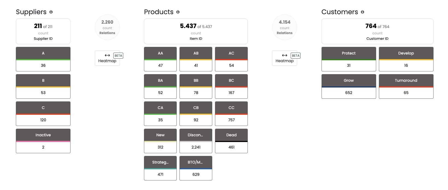Screen dimensions: 448x190
Task: Click the double-arrow icon in Suppliers-Products Heatmap
Action: [x=107, y=55]
